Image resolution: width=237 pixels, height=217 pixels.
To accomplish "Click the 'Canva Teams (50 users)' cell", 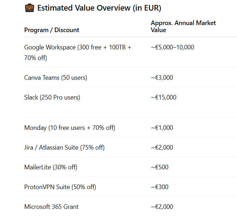I will coord(56,78).
